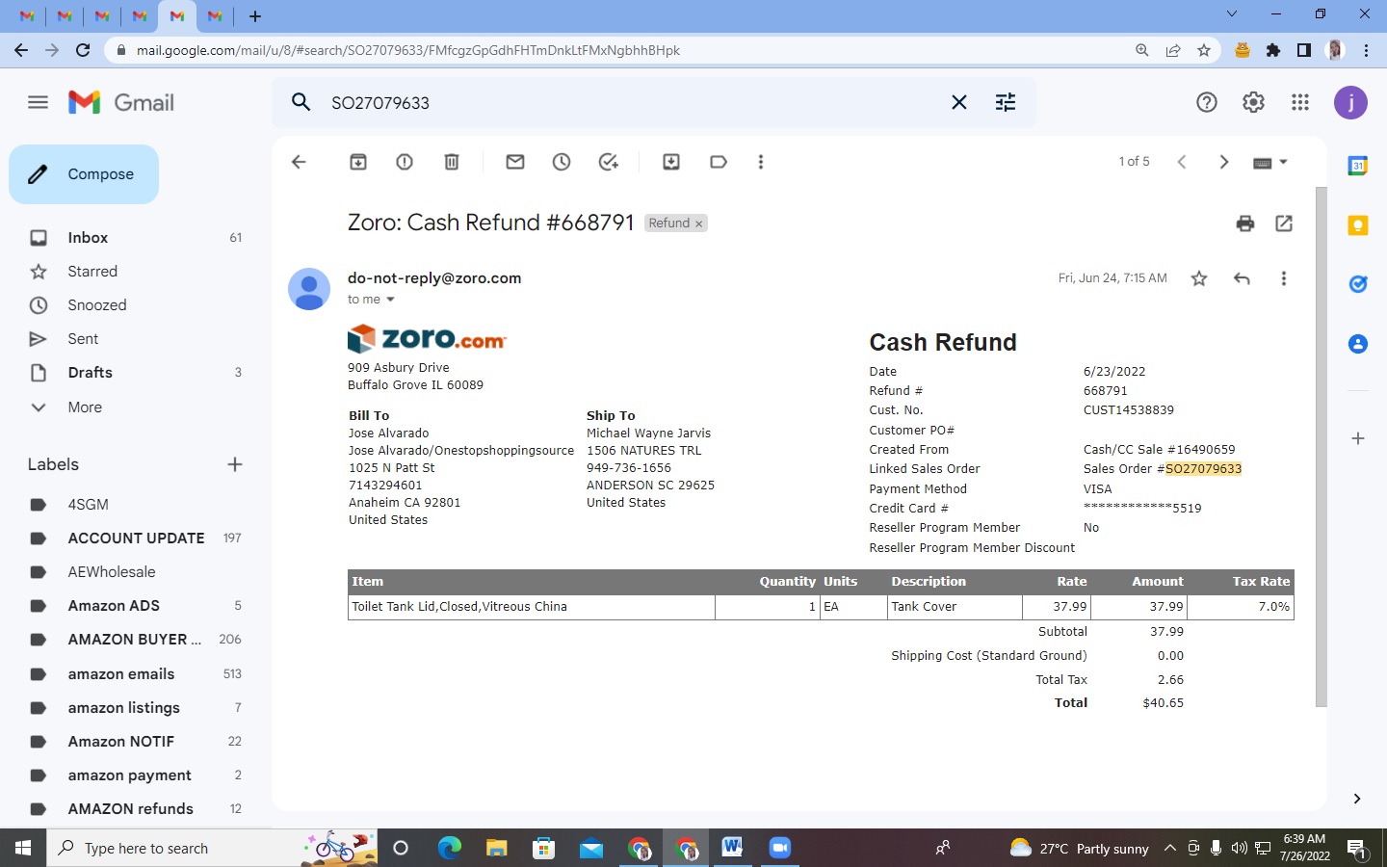This screenshot has height=867, width=1387.
Task: Create a new label with plus icon
Action: tap(235, 464)
